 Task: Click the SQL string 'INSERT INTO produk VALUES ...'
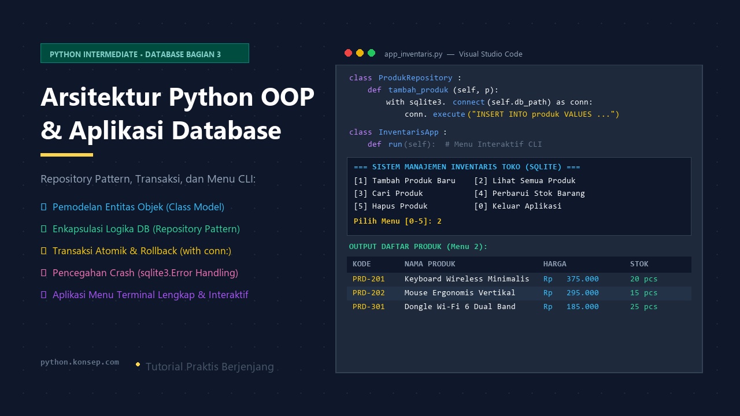point(545,114)
